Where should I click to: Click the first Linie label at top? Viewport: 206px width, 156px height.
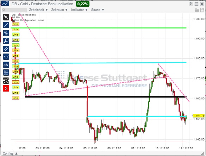click(15, 24)
